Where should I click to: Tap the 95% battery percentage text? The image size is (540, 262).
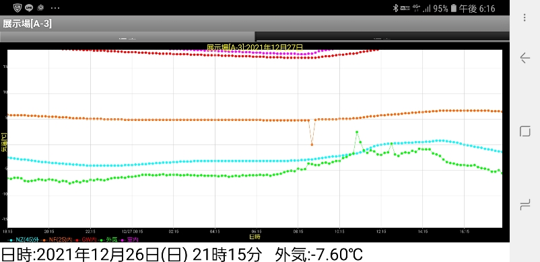(x=441, y=9)
